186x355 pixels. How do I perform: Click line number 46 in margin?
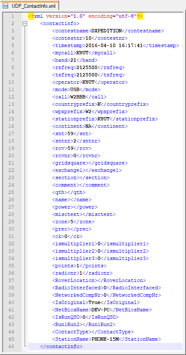click(11, 346)
